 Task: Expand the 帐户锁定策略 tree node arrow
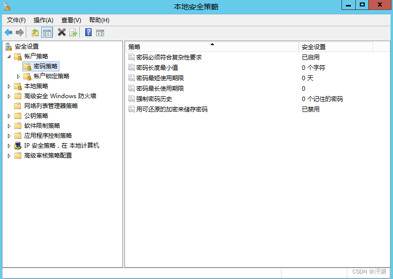pos(18,76)
